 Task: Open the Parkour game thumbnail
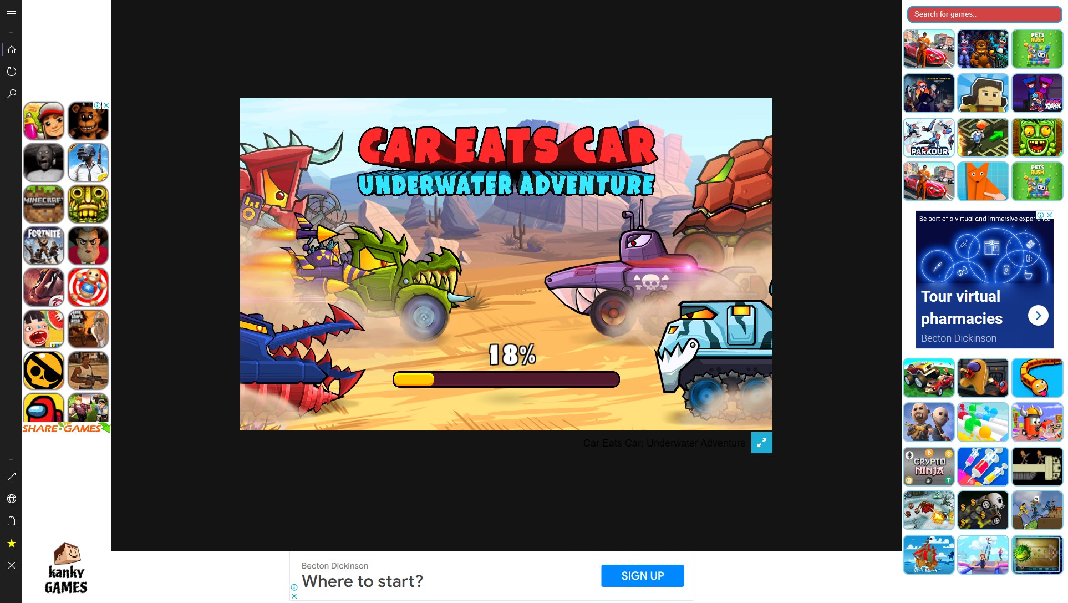928,137
